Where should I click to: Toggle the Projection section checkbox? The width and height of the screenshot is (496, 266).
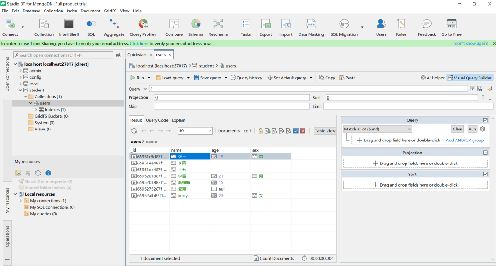coord(485,153)
